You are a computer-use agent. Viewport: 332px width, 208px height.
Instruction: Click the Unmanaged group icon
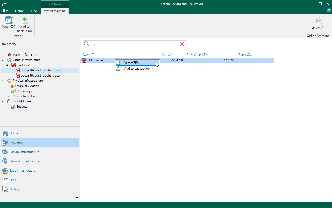pyautogui.click(x=13, y=91)
